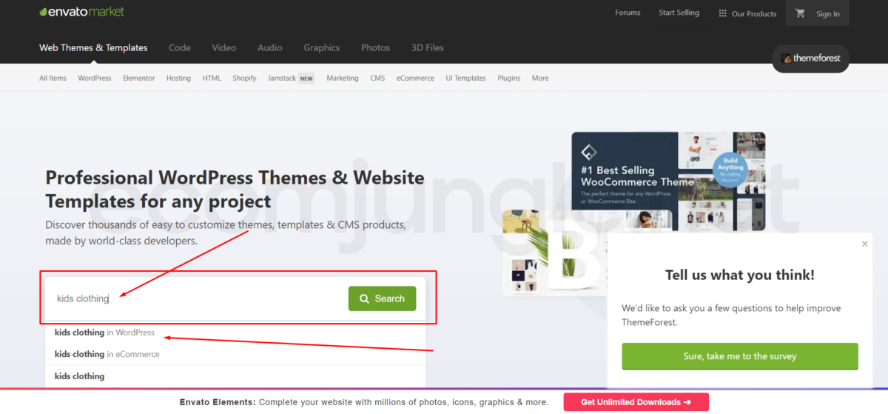Go to the 3D Files tab
Viewport: 888px width, 414px height.
[427, 47]
